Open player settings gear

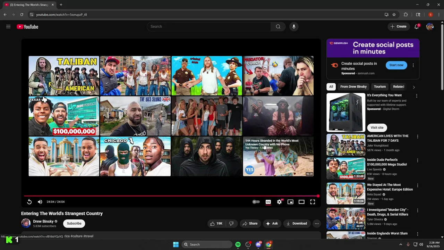279,202
